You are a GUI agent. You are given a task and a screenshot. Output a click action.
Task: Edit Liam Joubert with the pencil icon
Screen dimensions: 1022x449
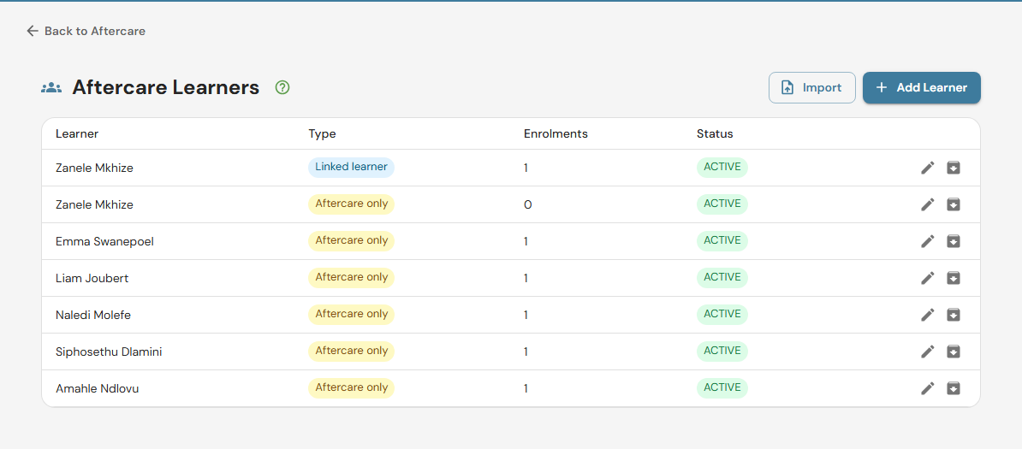pyautogui.click(x=927, y=278)
